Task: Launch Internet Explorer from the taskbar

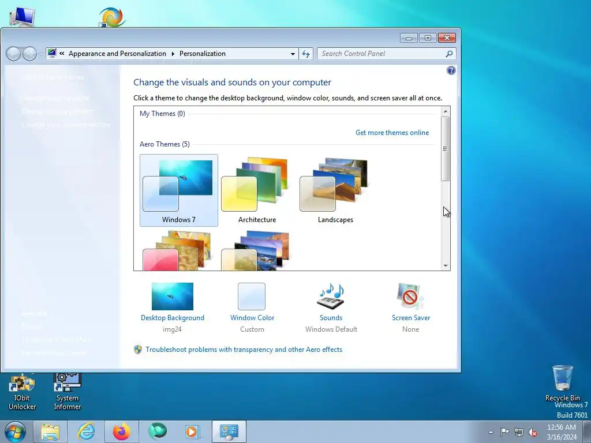Action: 86,431
